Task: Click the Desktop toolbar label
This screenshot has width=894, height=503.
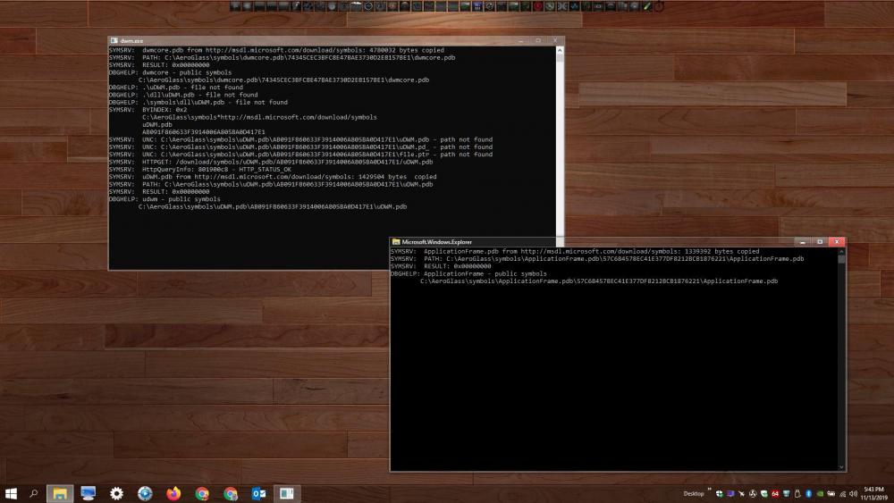Action: [694, 493]
